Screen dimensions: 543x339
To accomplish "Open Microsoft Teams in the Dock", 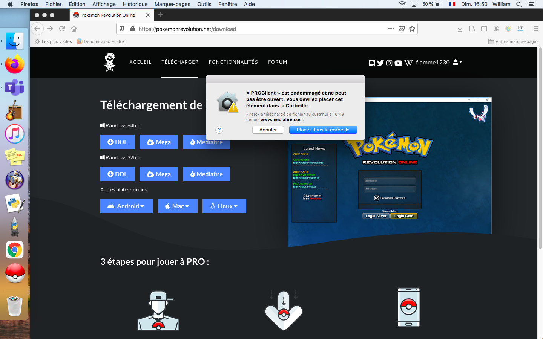I will [15, 88].
